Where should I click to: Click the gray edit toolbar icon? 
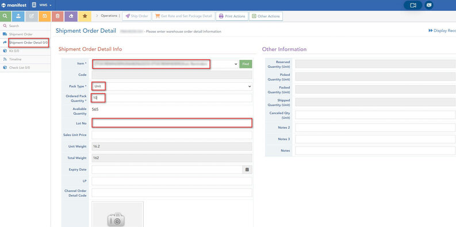32,16
